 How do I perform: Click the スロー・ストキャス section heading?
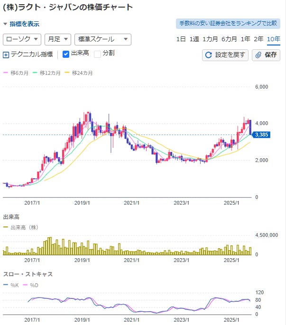pos(28,274)
